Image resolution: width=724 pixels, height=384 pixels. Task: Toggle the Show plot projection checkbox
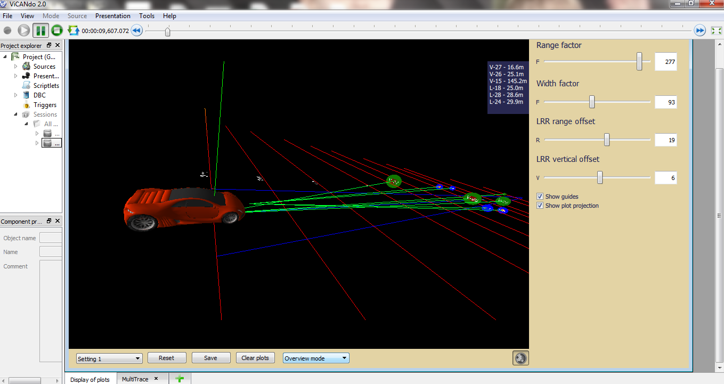pos(540,206)
